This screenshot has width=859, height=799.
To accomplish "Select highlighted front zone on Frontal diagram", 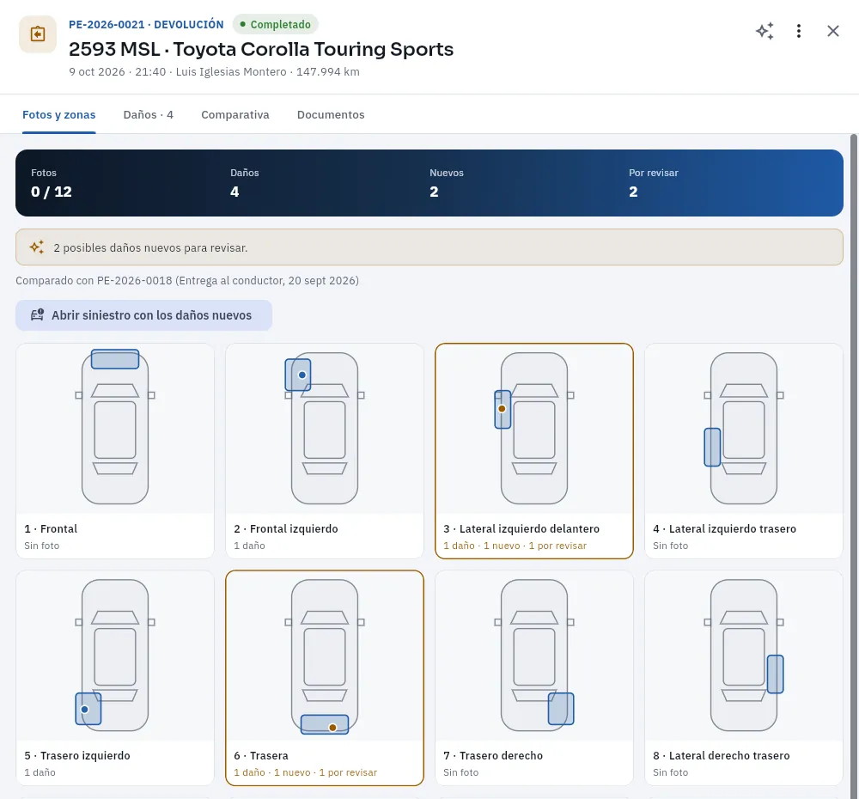I will click(x=115, y=359).
